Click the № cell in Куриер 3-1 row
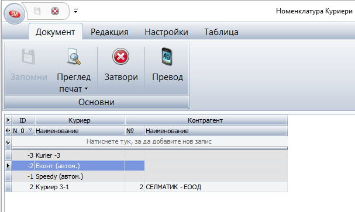This screenshot has width=355, height=212. click(x=135, y=187)
